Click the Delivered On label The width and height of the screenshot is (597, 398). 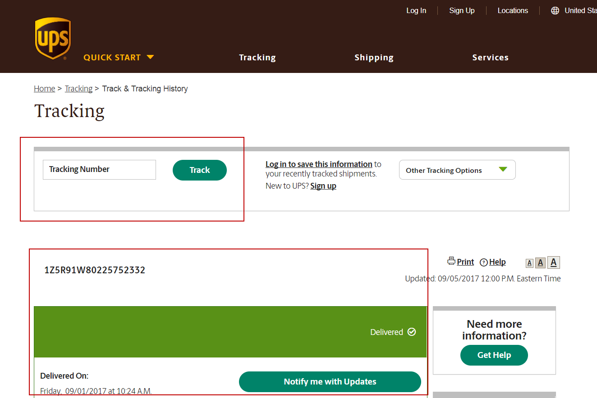tap(64, 376)
